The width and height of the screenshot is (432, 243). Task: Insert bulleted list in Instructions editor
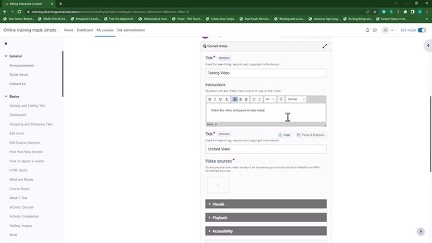point(254,99)
